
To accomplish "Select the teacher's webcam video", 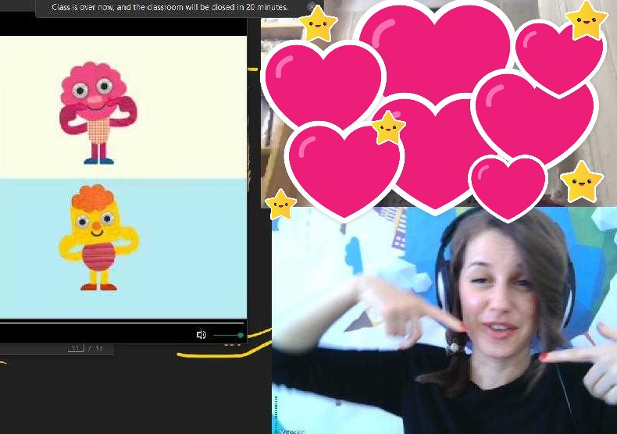I will click(x=444, y=328).
